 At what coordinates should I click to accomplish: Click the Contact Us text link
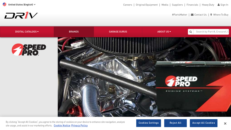click(x=200, y=15)
